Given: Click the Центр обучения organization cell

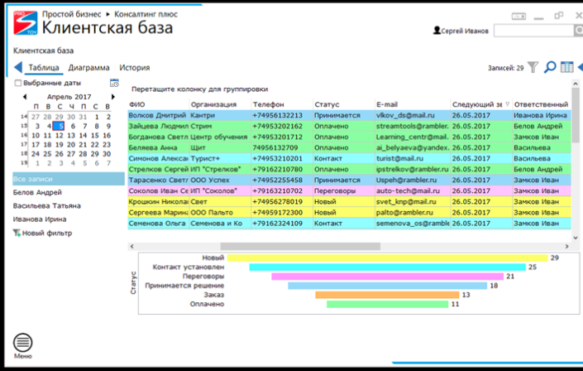Looking at the screenshot, I should [x=220, y=137].
